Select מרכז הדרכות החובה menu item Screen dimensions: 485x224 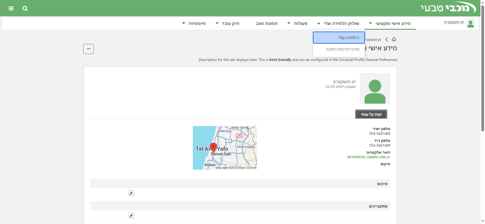(x=342, y=49)
